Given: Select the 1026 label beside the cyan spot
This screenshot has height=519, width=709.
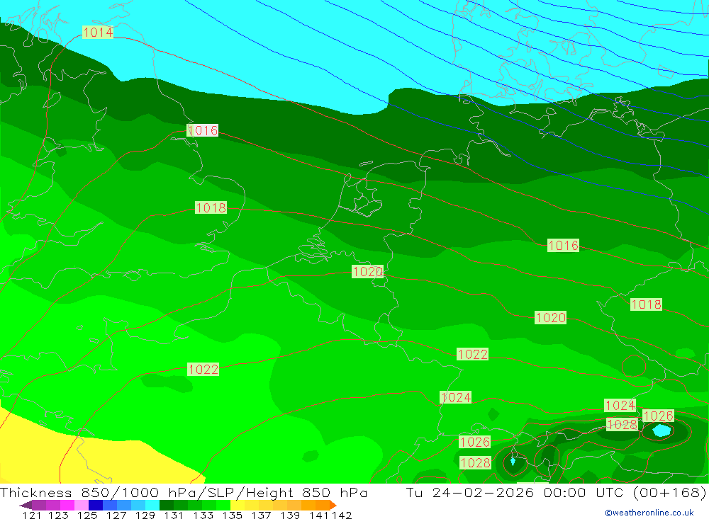Looking at the screenshot, I should coord(658,416).
